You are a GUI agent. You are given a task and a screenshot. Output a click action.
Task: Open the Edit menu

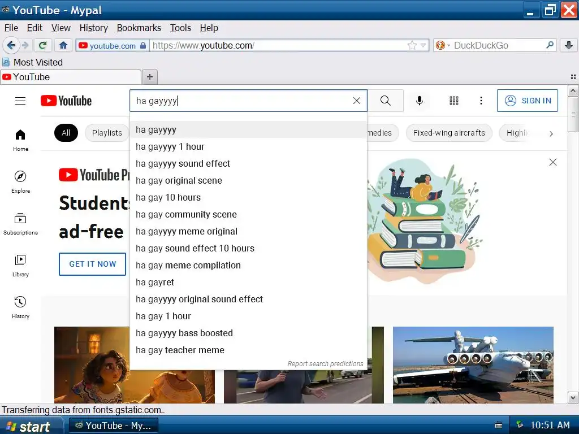point(34,28)
